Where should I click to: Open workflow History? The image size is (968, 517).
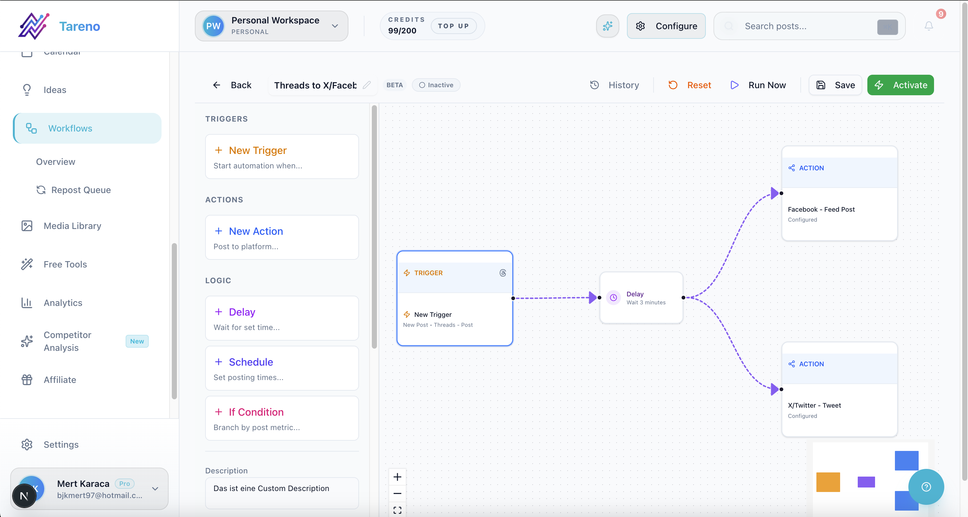[x=615, y=85]
